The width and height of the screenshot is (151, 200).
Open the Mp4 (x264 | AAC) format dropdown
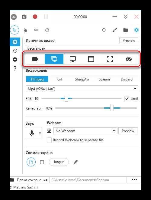pyautogui.click(x=82, y=89)
